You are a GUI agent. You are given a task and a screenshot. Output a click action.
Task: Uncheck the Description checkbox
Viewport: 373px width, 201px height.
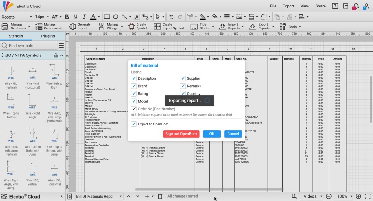(x=134, y=78)
